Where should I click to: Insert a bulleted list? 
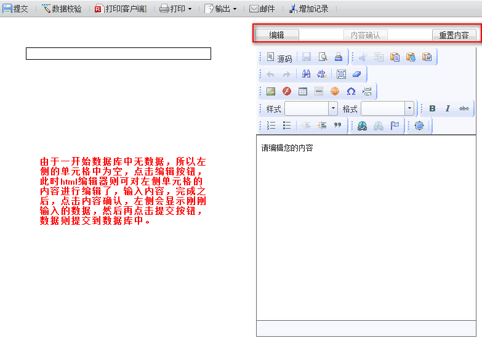287,126
